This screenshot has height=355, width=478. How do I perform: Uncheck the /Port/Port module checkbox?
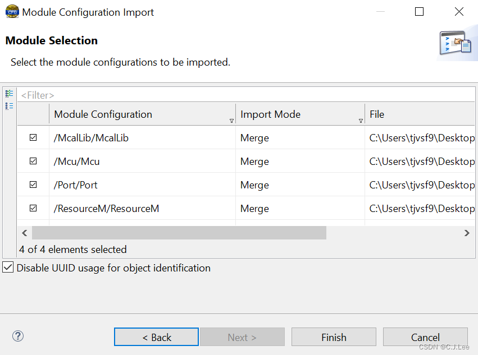[x=33, y=185]
